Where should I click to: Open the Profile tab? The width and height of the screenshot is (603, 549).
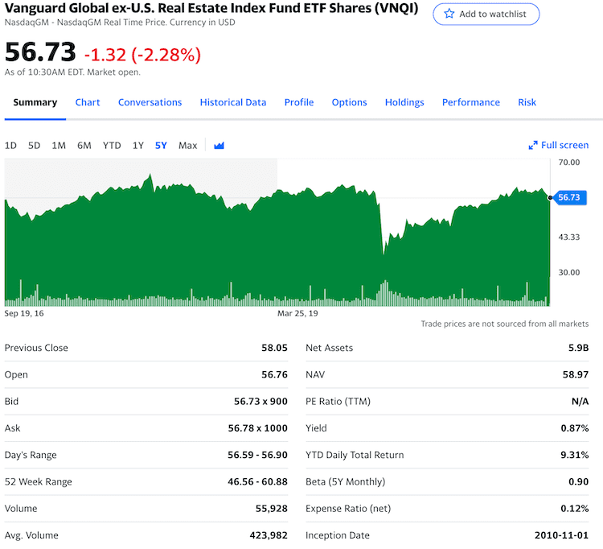(299, 102)
